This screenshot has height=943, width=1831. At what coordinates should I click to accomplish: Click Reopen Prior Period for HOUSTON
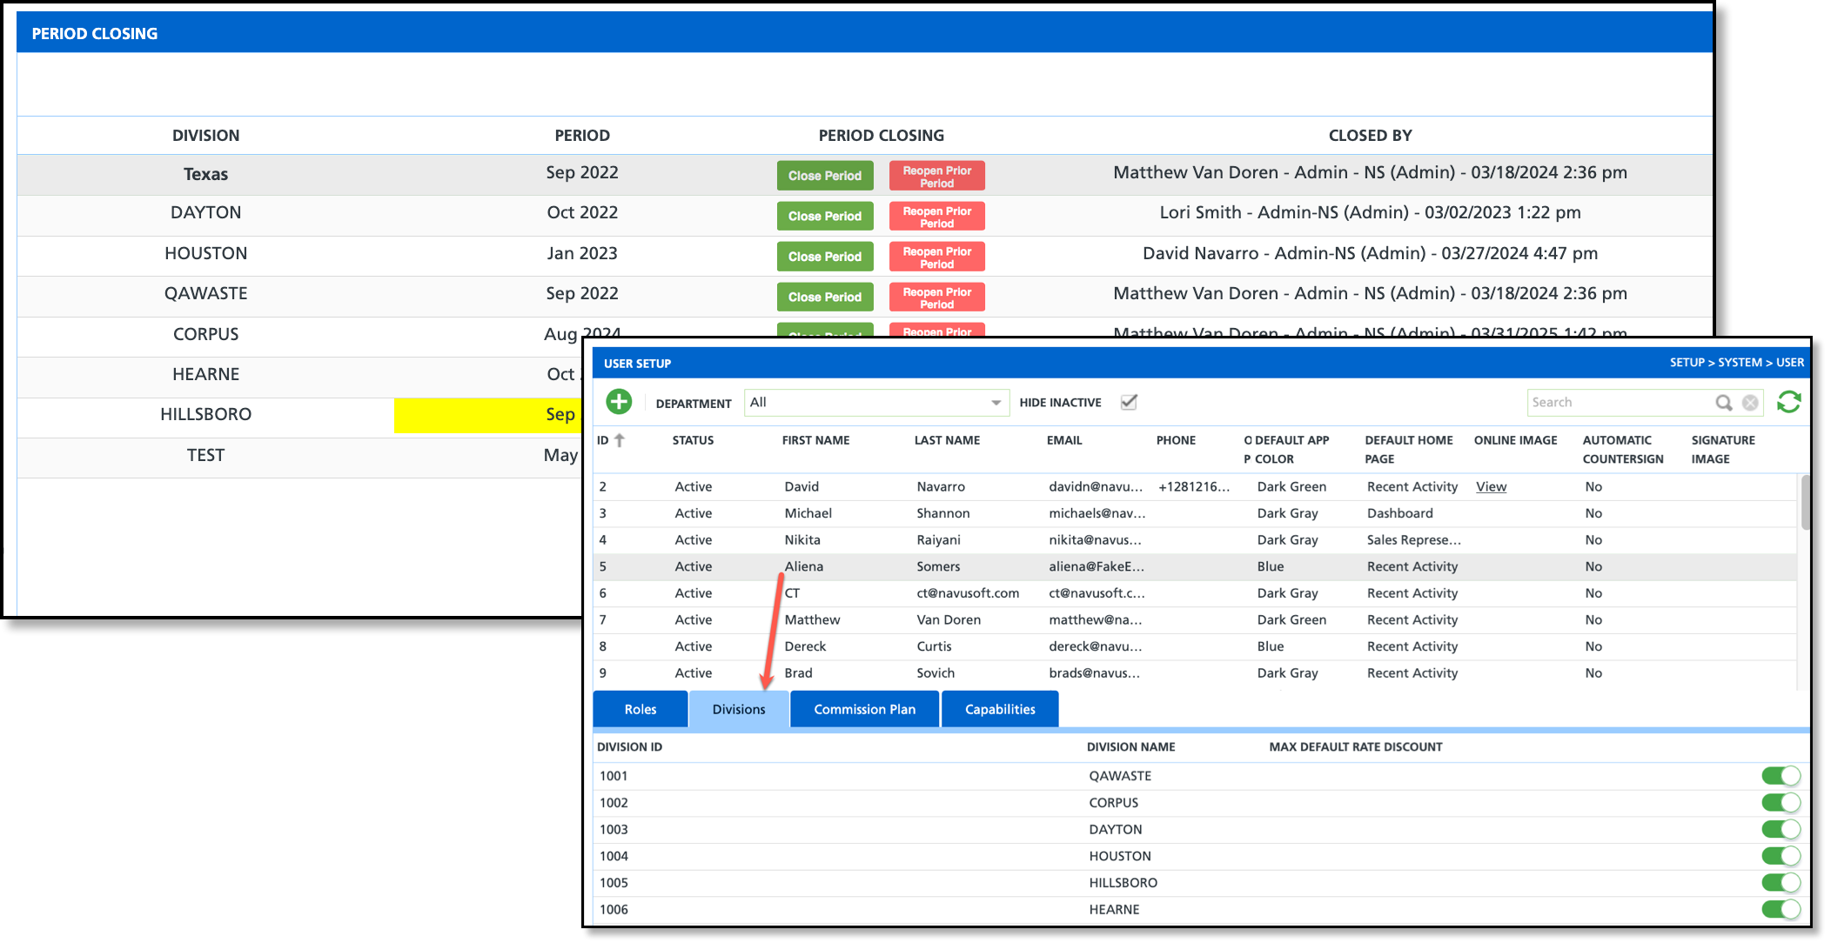(936, 257)
